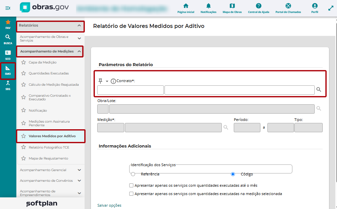Click the expand fullscreen arrow icon
337x209 pixels.
[331, 8]
